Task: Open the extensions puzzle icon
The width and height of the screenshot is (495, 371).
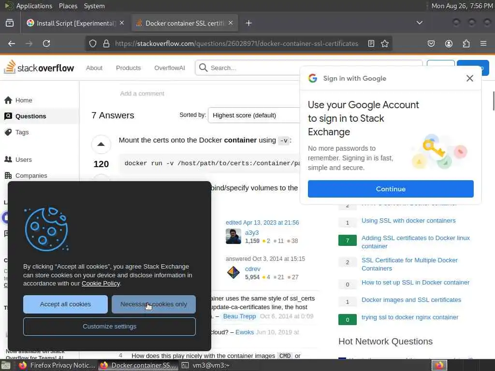Action: pyautogui.click(x=466, y=43)
